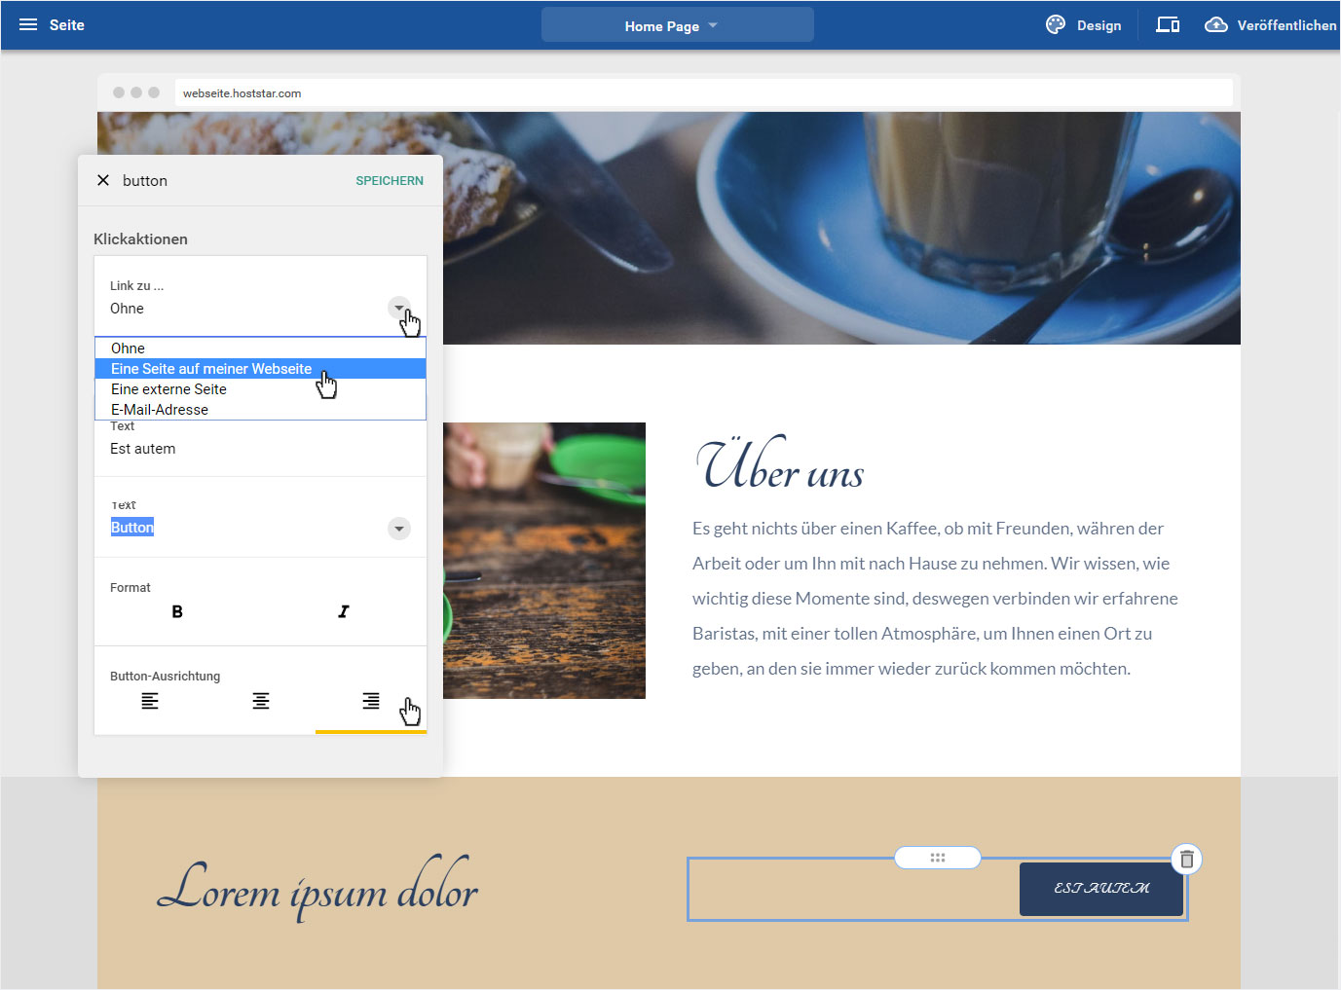Align button to the right
The image size is (1341, 990).
pos(371,701)
